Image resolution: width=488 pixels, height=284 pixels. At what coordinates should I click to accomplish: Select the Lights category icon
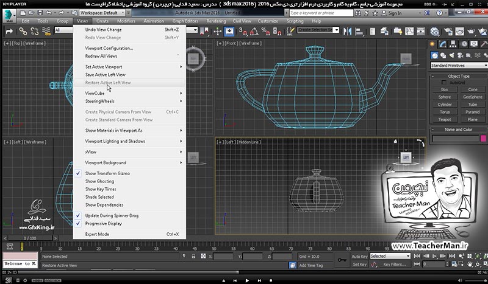pos(451,55)
